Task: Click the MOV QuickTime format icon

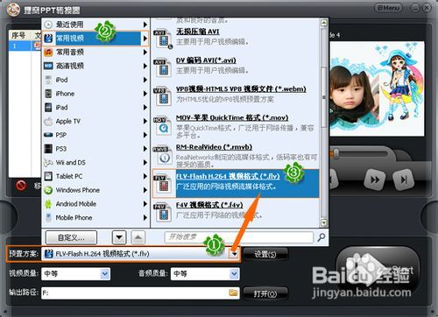Action: 163,125
